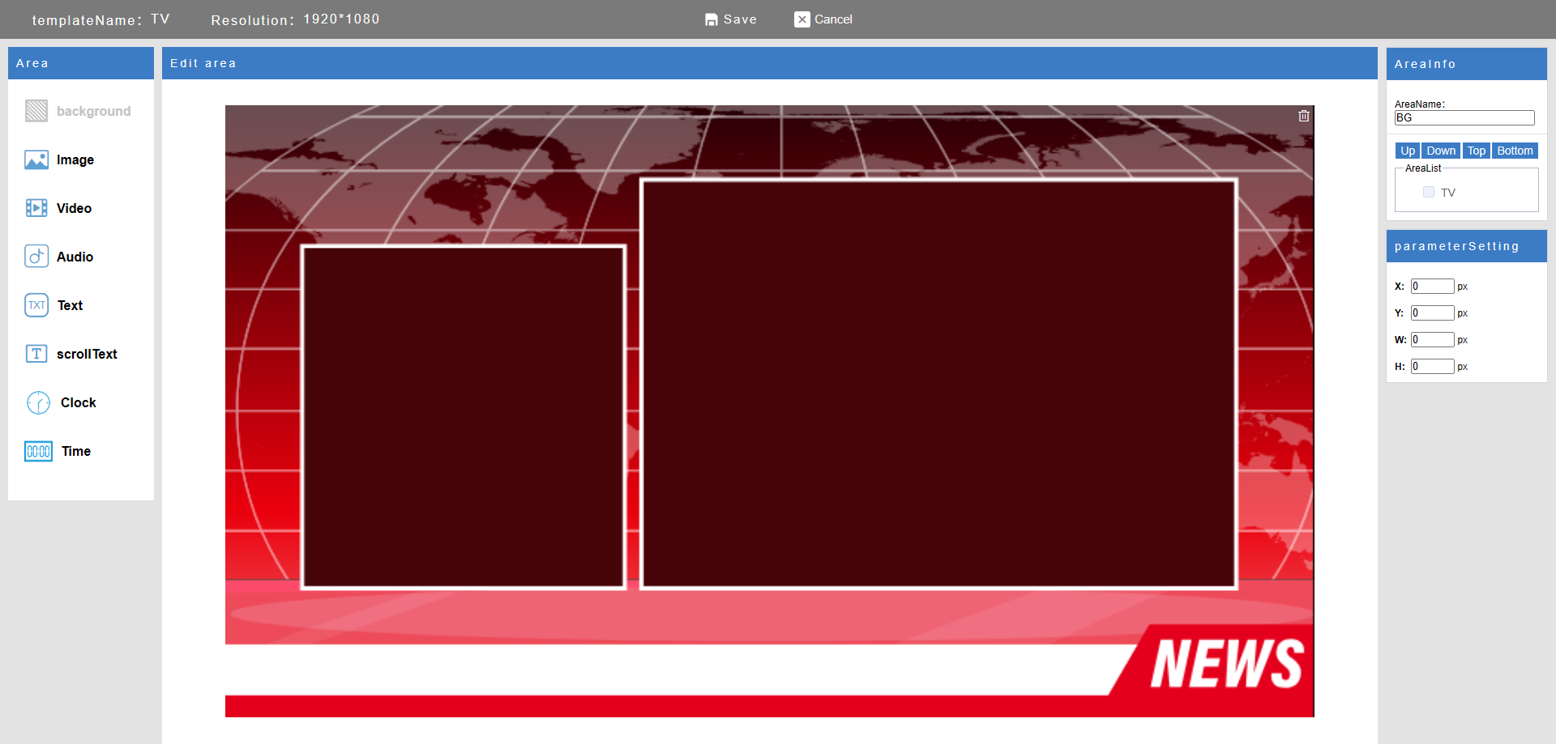Select the Text area icon
Image resolution: width=1556 pixels, height=744 pixels.
coord(36,305)
